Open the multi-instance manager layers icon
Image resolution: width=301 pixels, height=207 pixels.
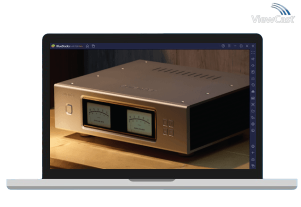coord(253,124)
